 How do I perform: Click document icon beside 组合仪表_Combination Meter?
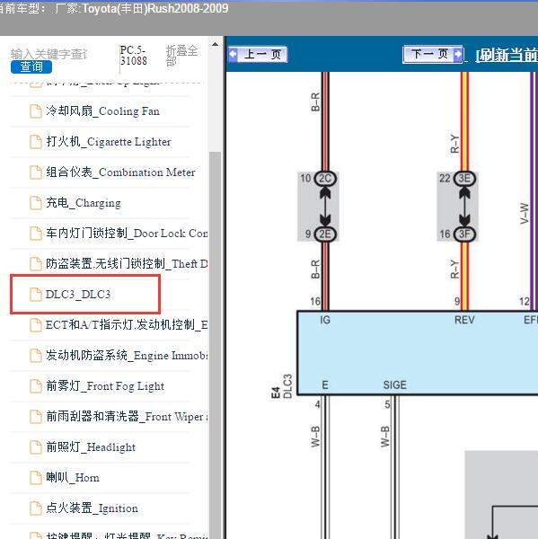(x=36, y=172)
